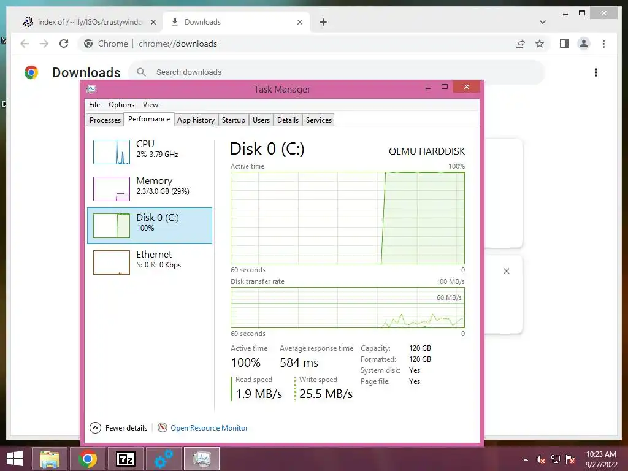Expand Chrome tab search dropdown arrow

[542, 22]
